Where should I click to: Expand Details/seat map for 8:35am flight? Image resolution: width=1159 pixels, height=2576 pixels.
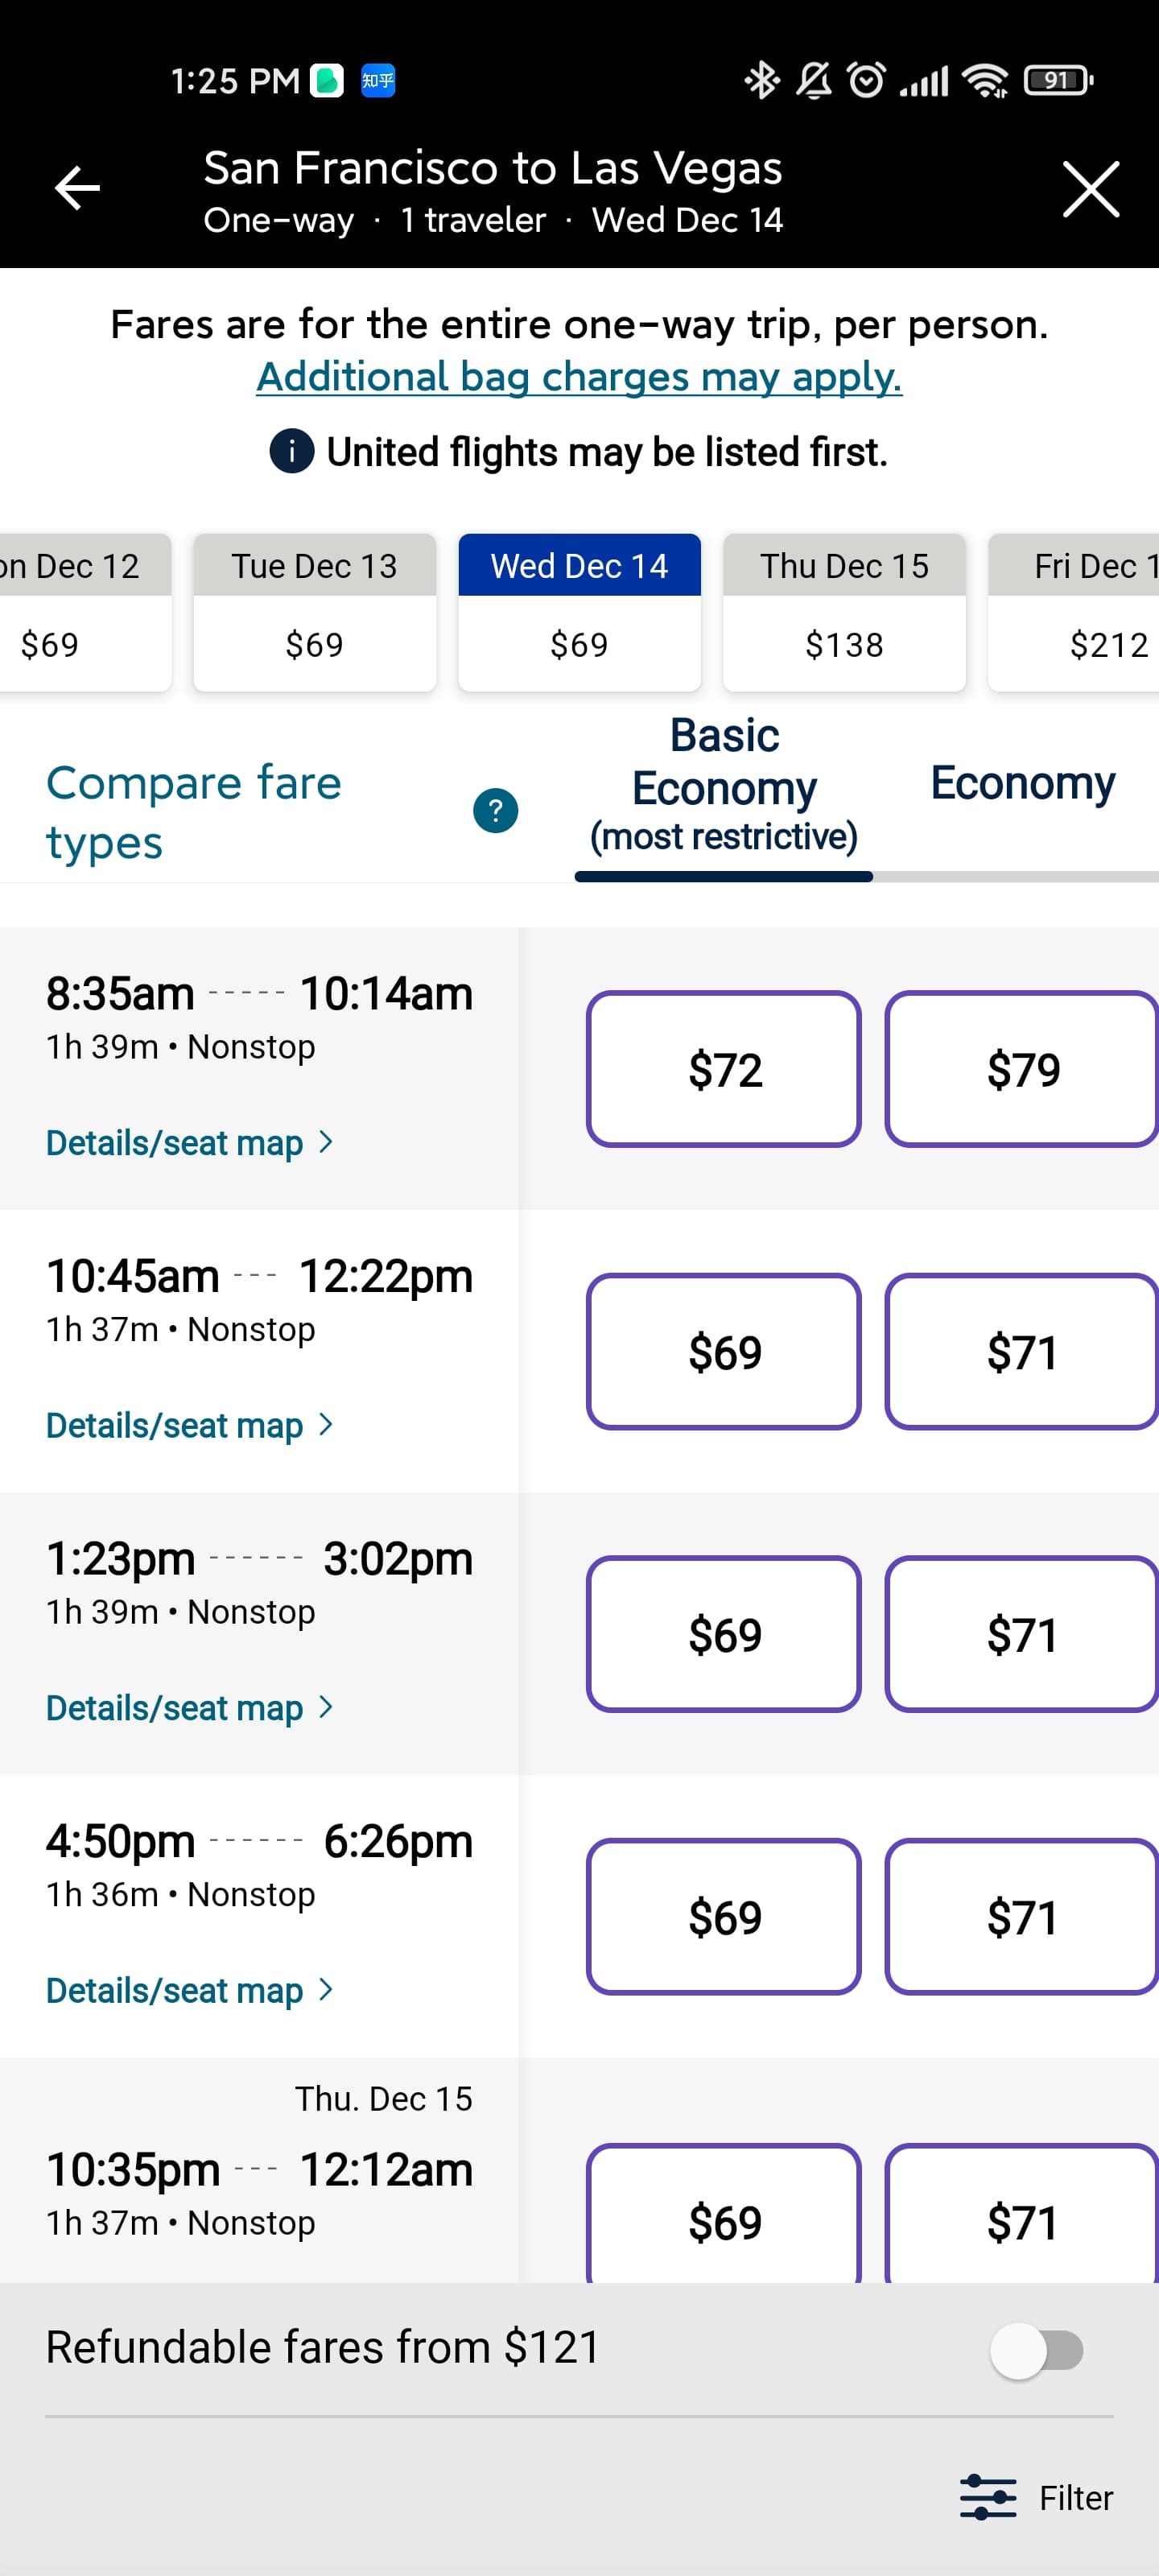[x=189, y=1142]
